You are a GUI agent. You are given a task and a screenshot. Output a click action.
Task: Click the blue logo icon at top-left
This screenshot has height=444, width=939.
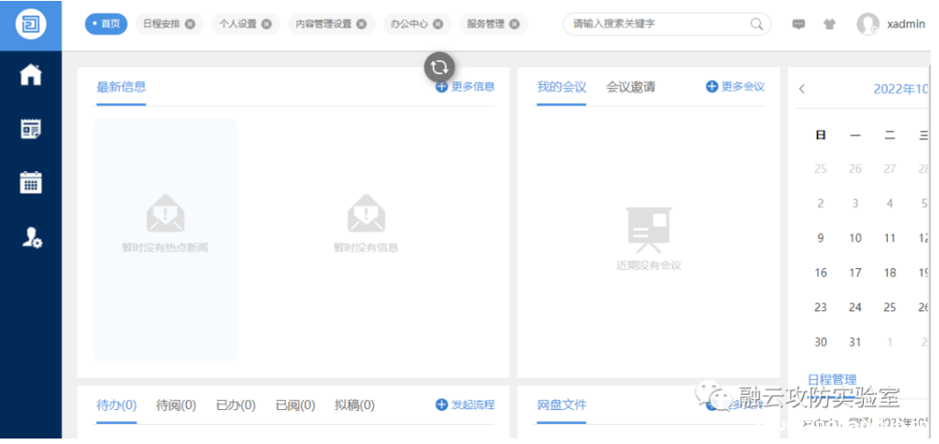30,25
